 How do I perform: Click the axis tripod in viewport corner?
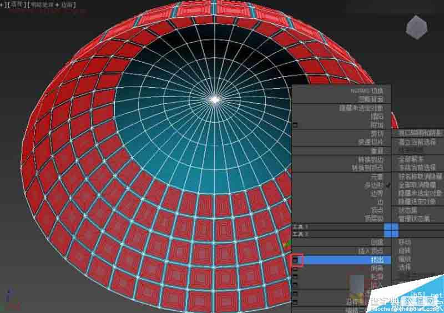coord(11,300)
